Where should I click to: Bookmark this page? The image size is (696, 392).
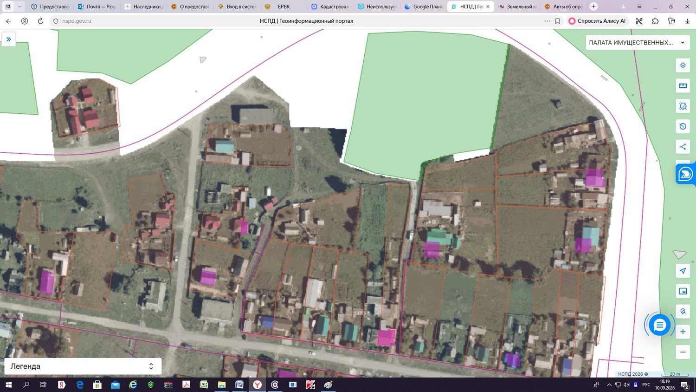coord(558,21)
